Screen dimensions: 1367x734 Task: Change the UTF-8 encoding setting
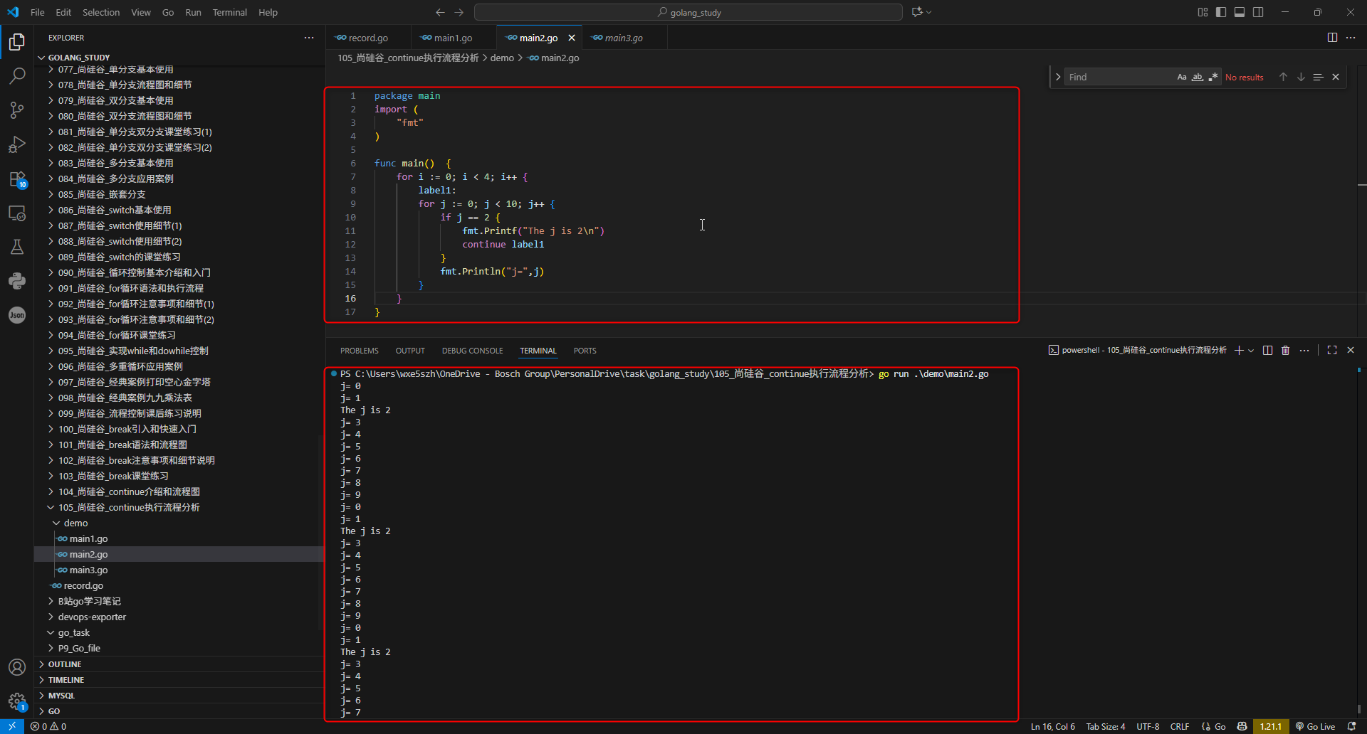[1148, 726]
